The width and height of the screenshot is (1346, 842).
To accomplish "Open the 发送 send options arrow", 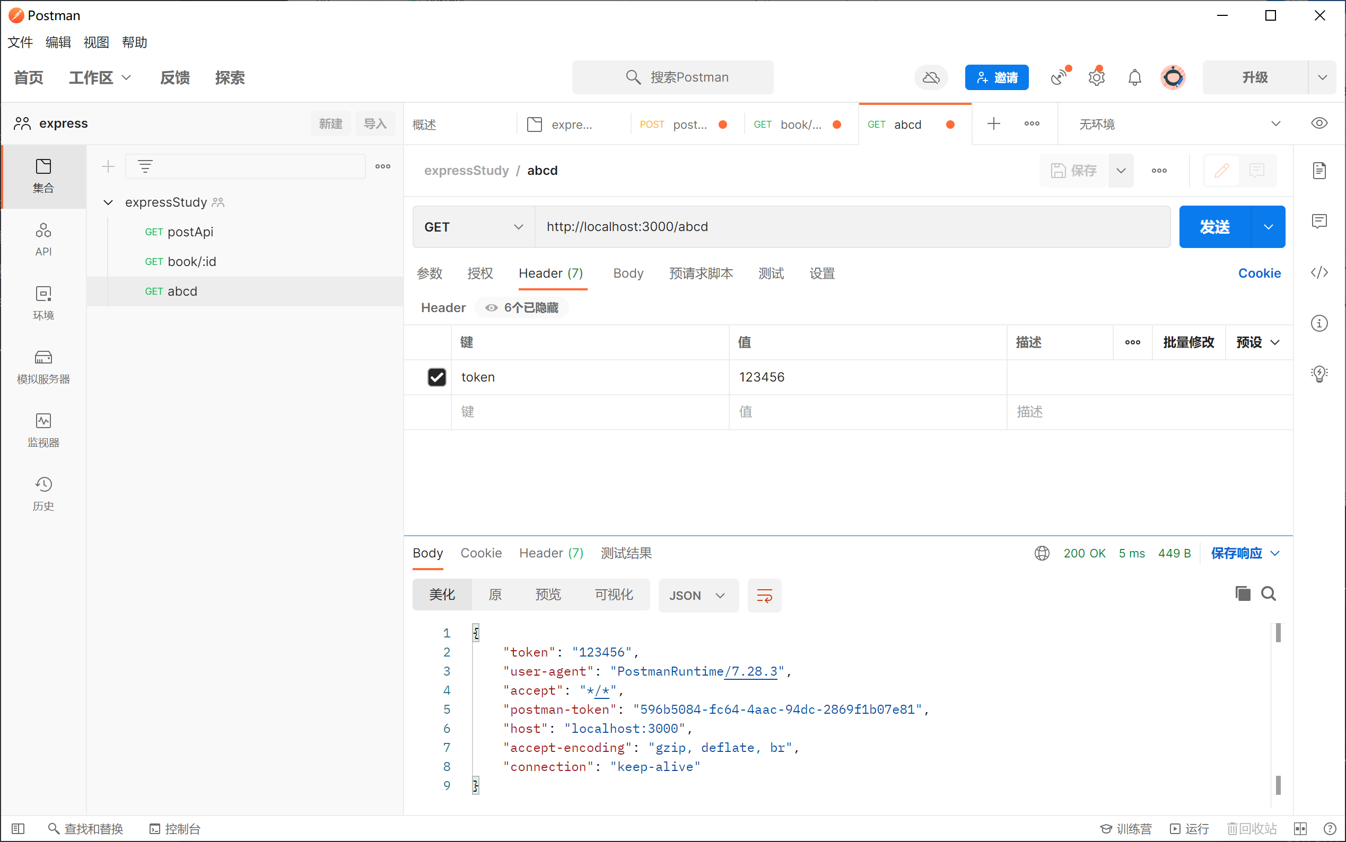I will point(1268,227).
